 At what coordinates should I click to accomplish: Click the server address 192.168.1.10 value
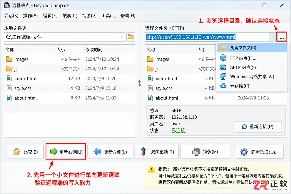(x=184, y=117)
